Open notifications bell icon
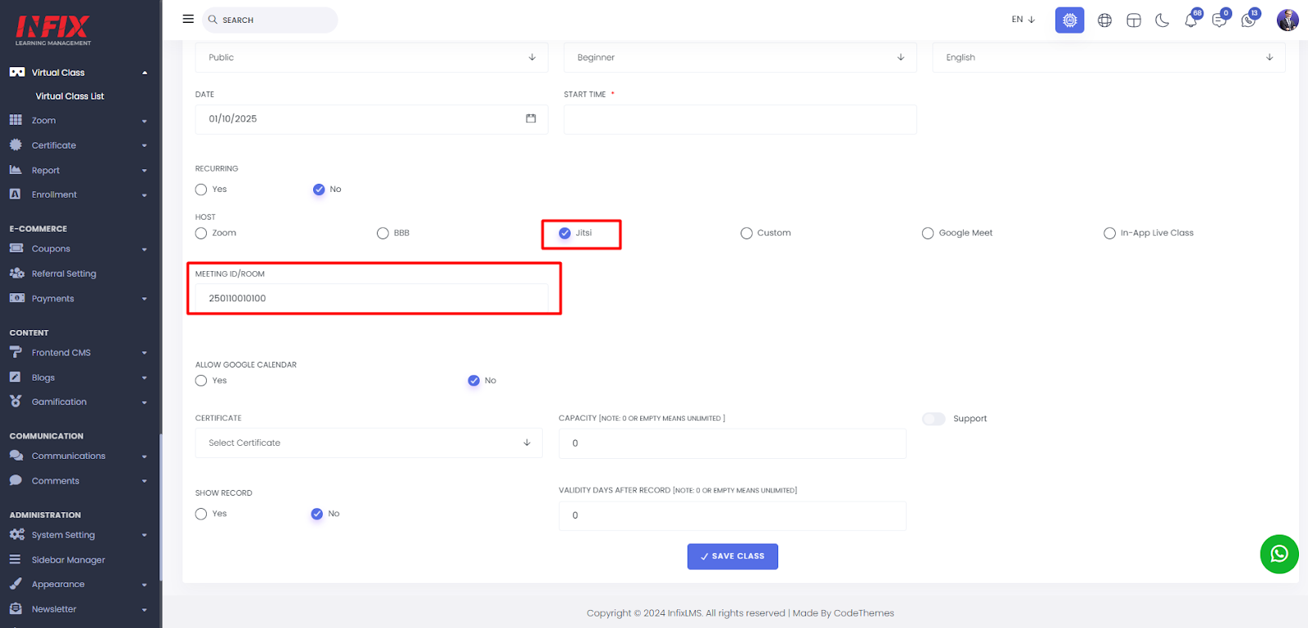The height and width of the screenshot is (628, 1308). pos(1190,20)
